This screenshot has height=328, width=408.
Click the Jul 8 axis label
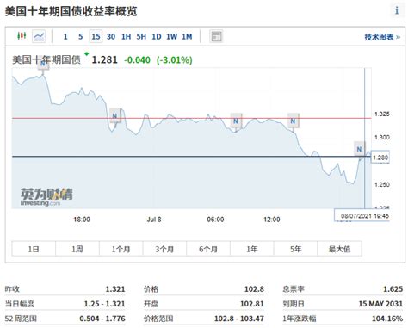(154, 220)
